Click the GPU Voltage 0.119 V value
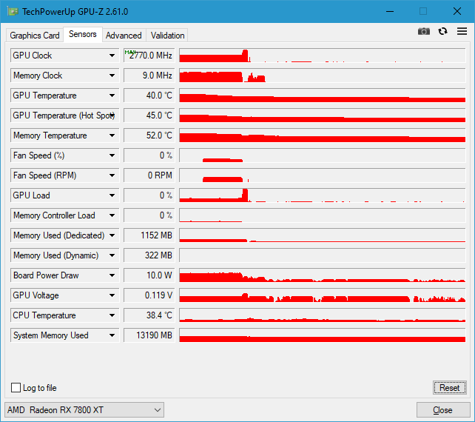The width and height of the screenshot is (475, 422). coord(149,295)
